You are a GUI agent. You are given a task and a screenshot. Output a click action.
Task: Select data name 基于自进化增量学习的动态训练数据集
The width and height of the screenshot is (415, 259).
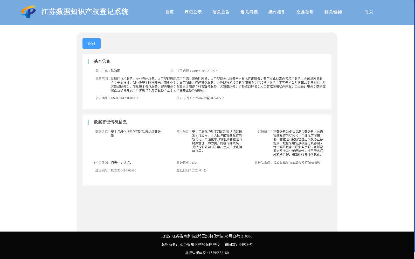tap(136, 133)
